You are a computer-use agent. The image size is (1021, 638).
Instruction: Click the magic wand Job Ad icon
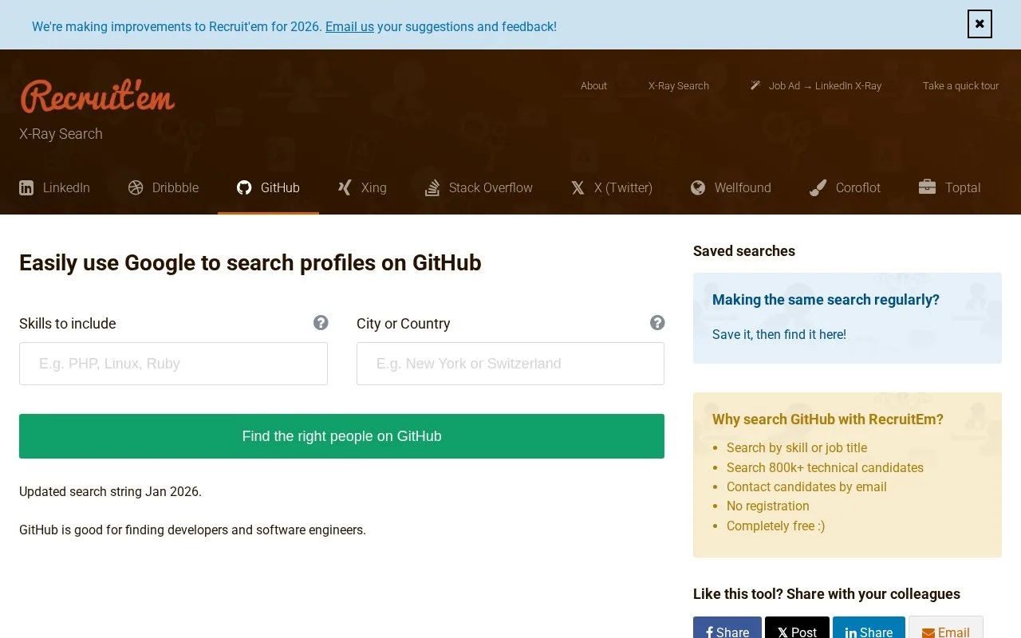point(755,85)
